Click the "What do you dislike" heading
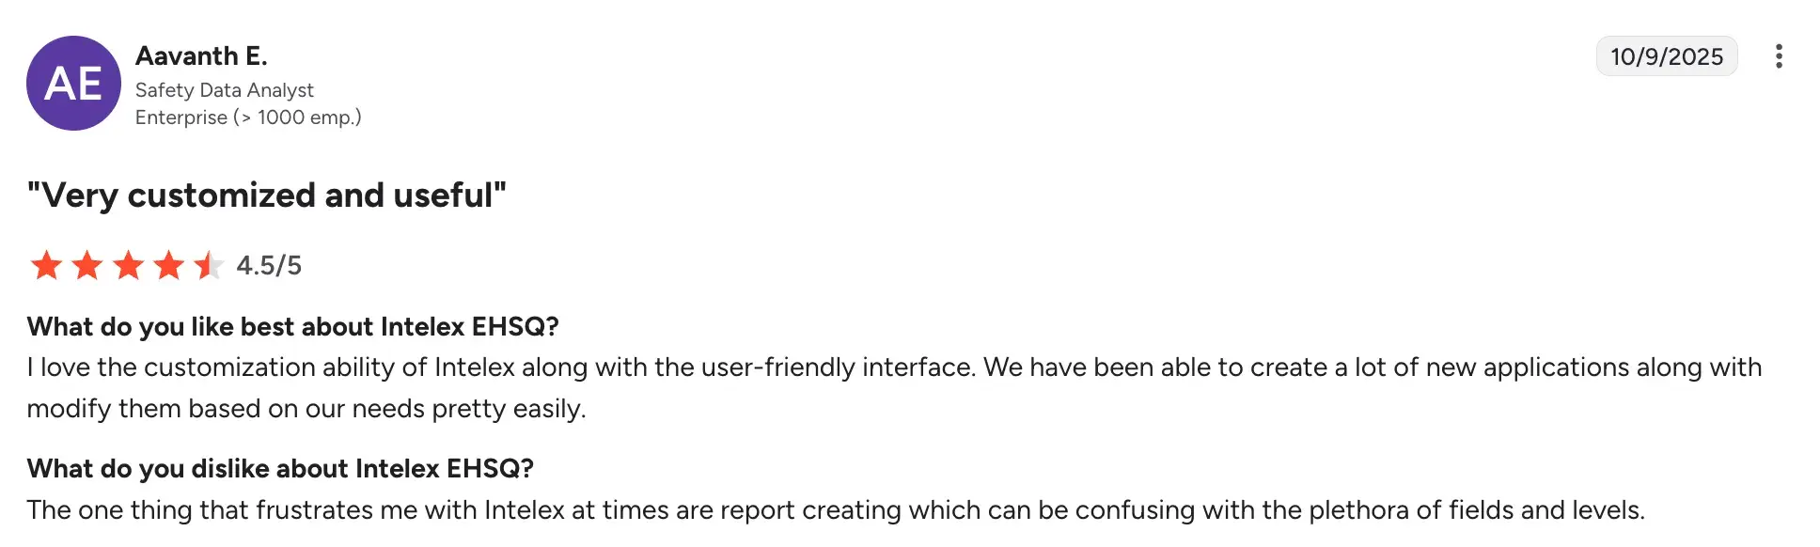Viewport: 1820px width, 547px height. tap(280, 469)
